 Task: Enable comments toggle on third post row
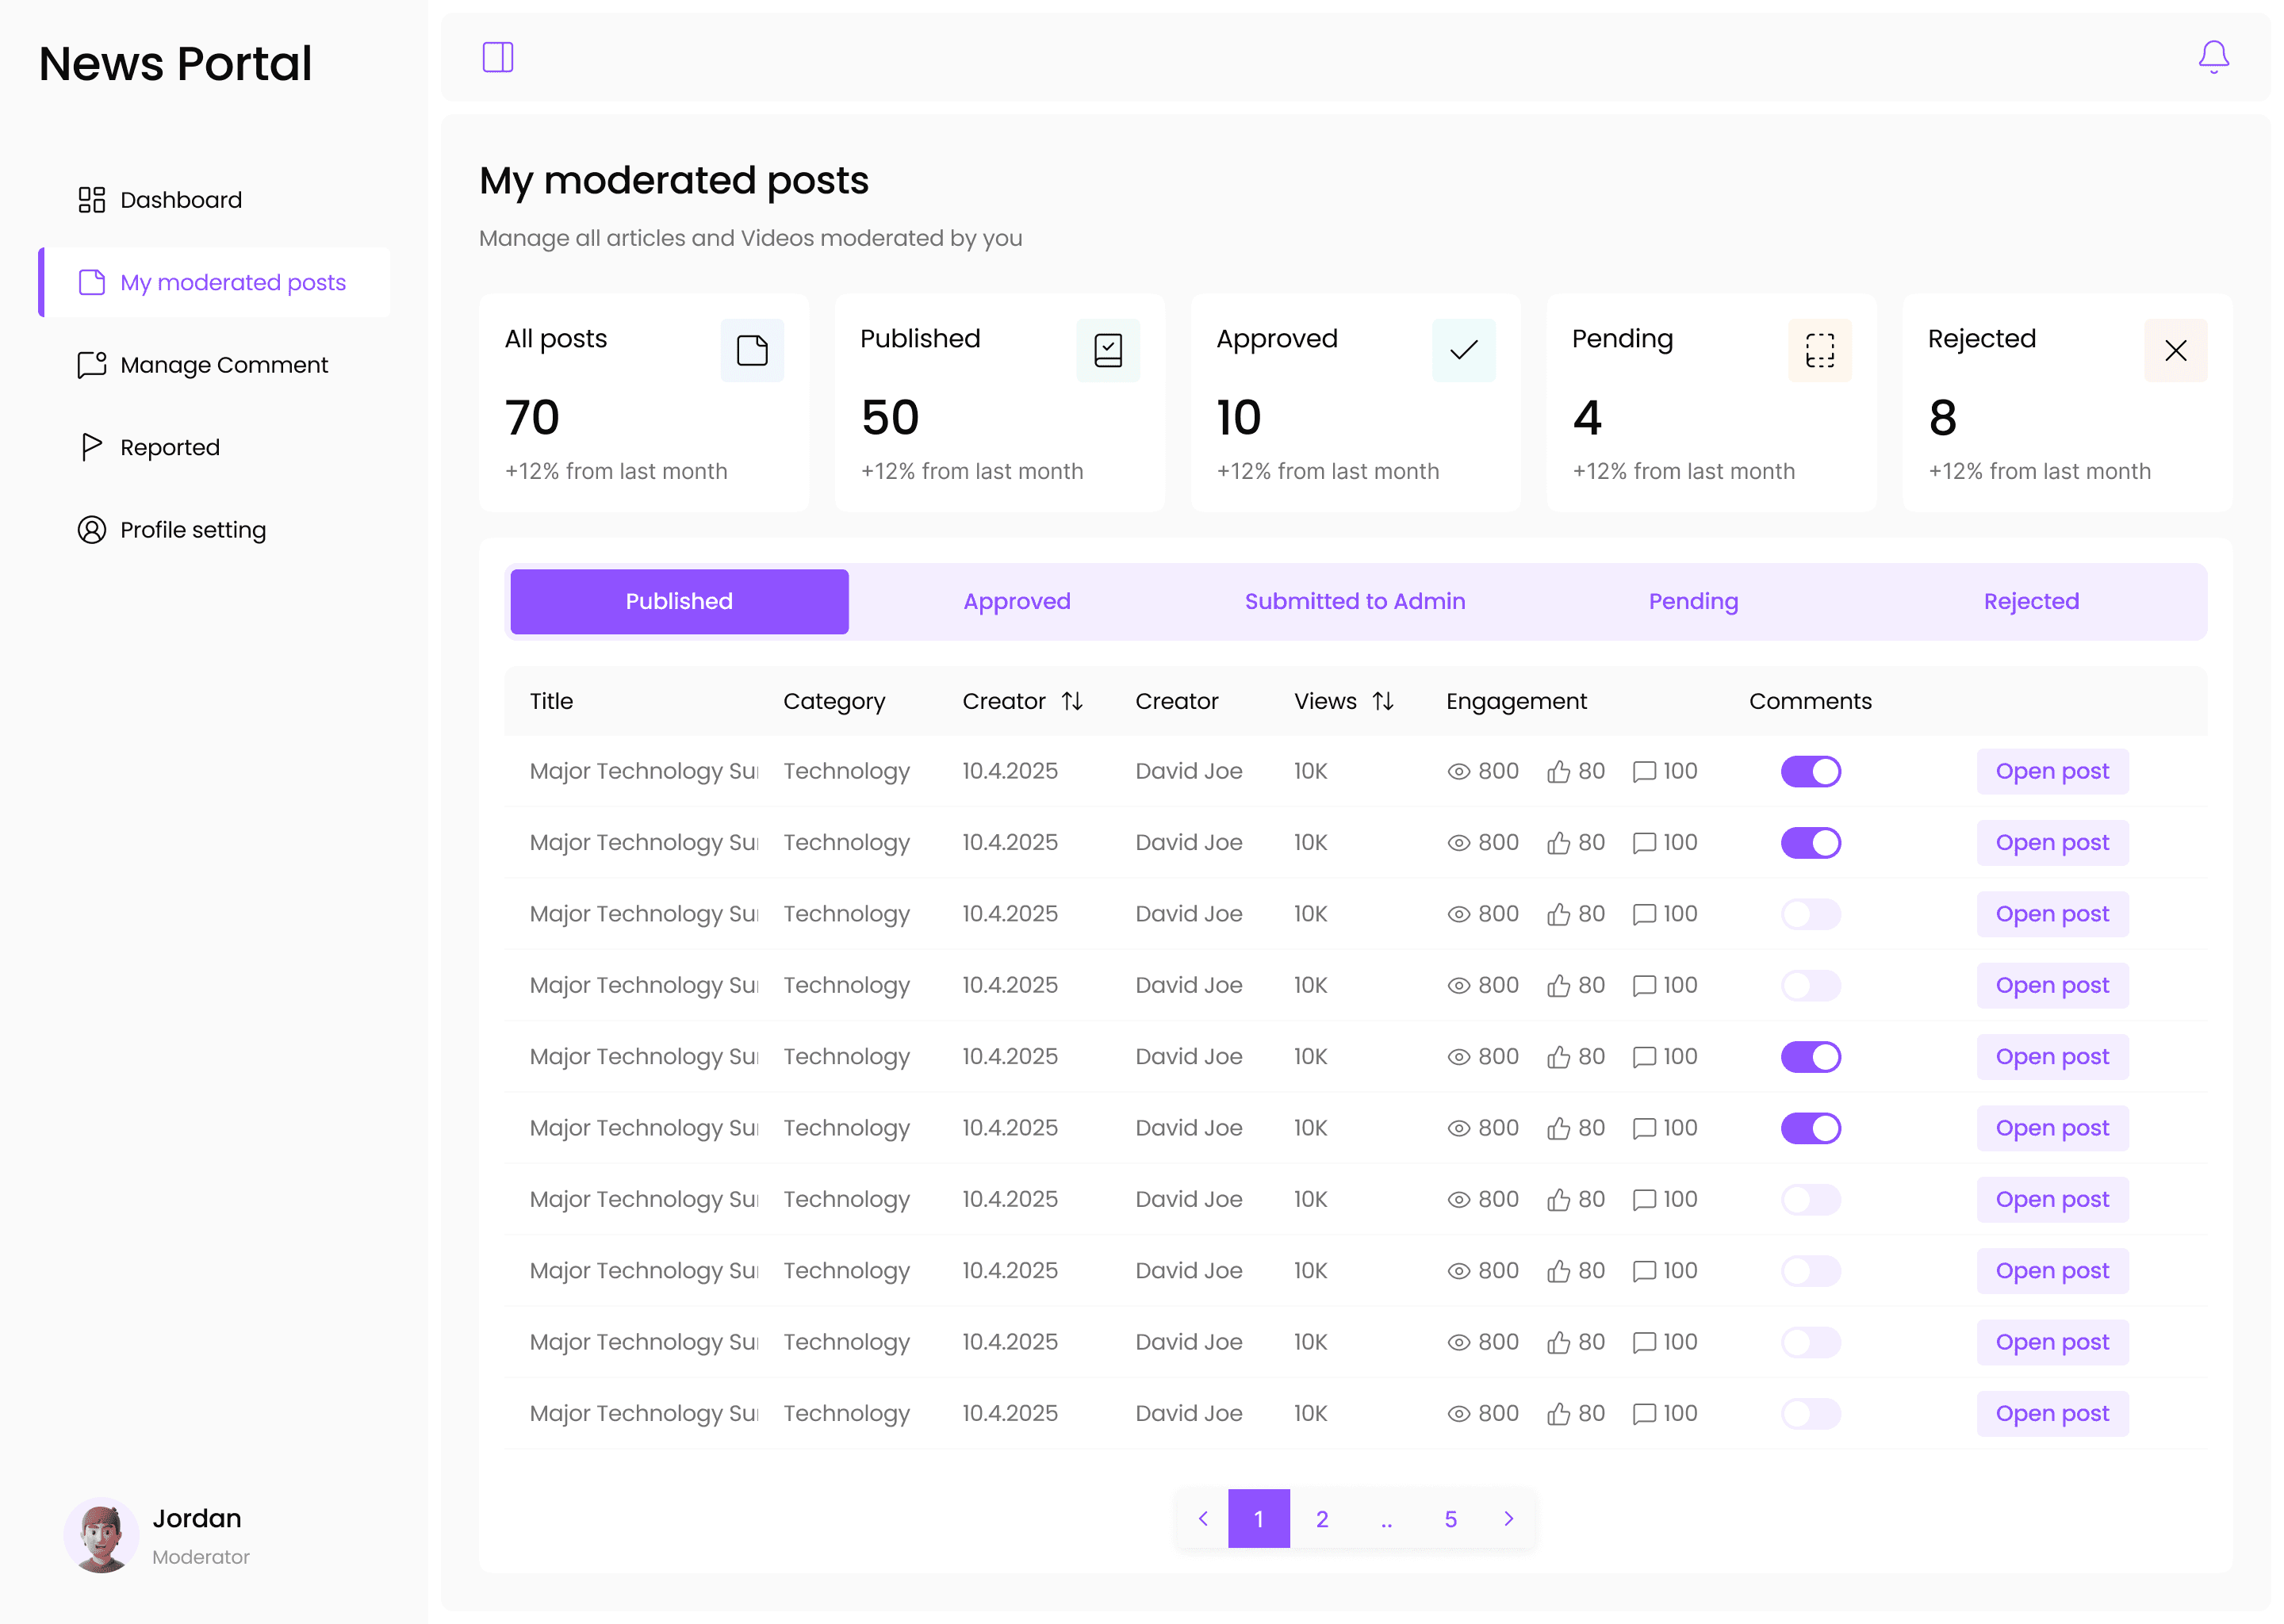(1810, 914)
